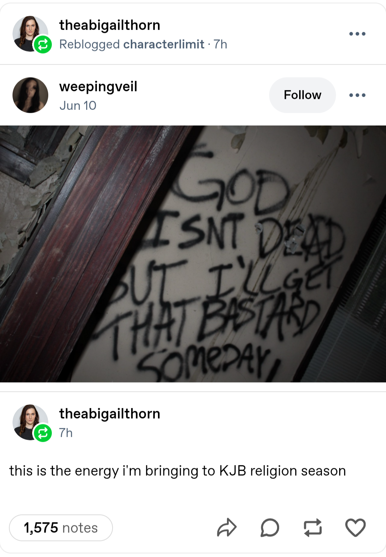Open replies with the speech bubble icon
This screenshot has width=386, height=557.
coord(270,527)
